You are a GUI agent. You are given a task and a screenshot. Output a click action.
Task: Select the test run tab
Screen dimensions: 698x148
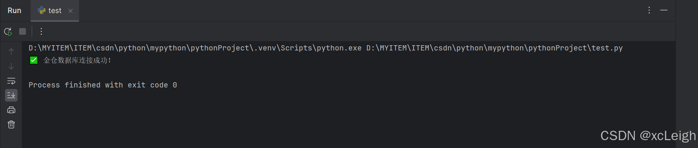(55, 11)
